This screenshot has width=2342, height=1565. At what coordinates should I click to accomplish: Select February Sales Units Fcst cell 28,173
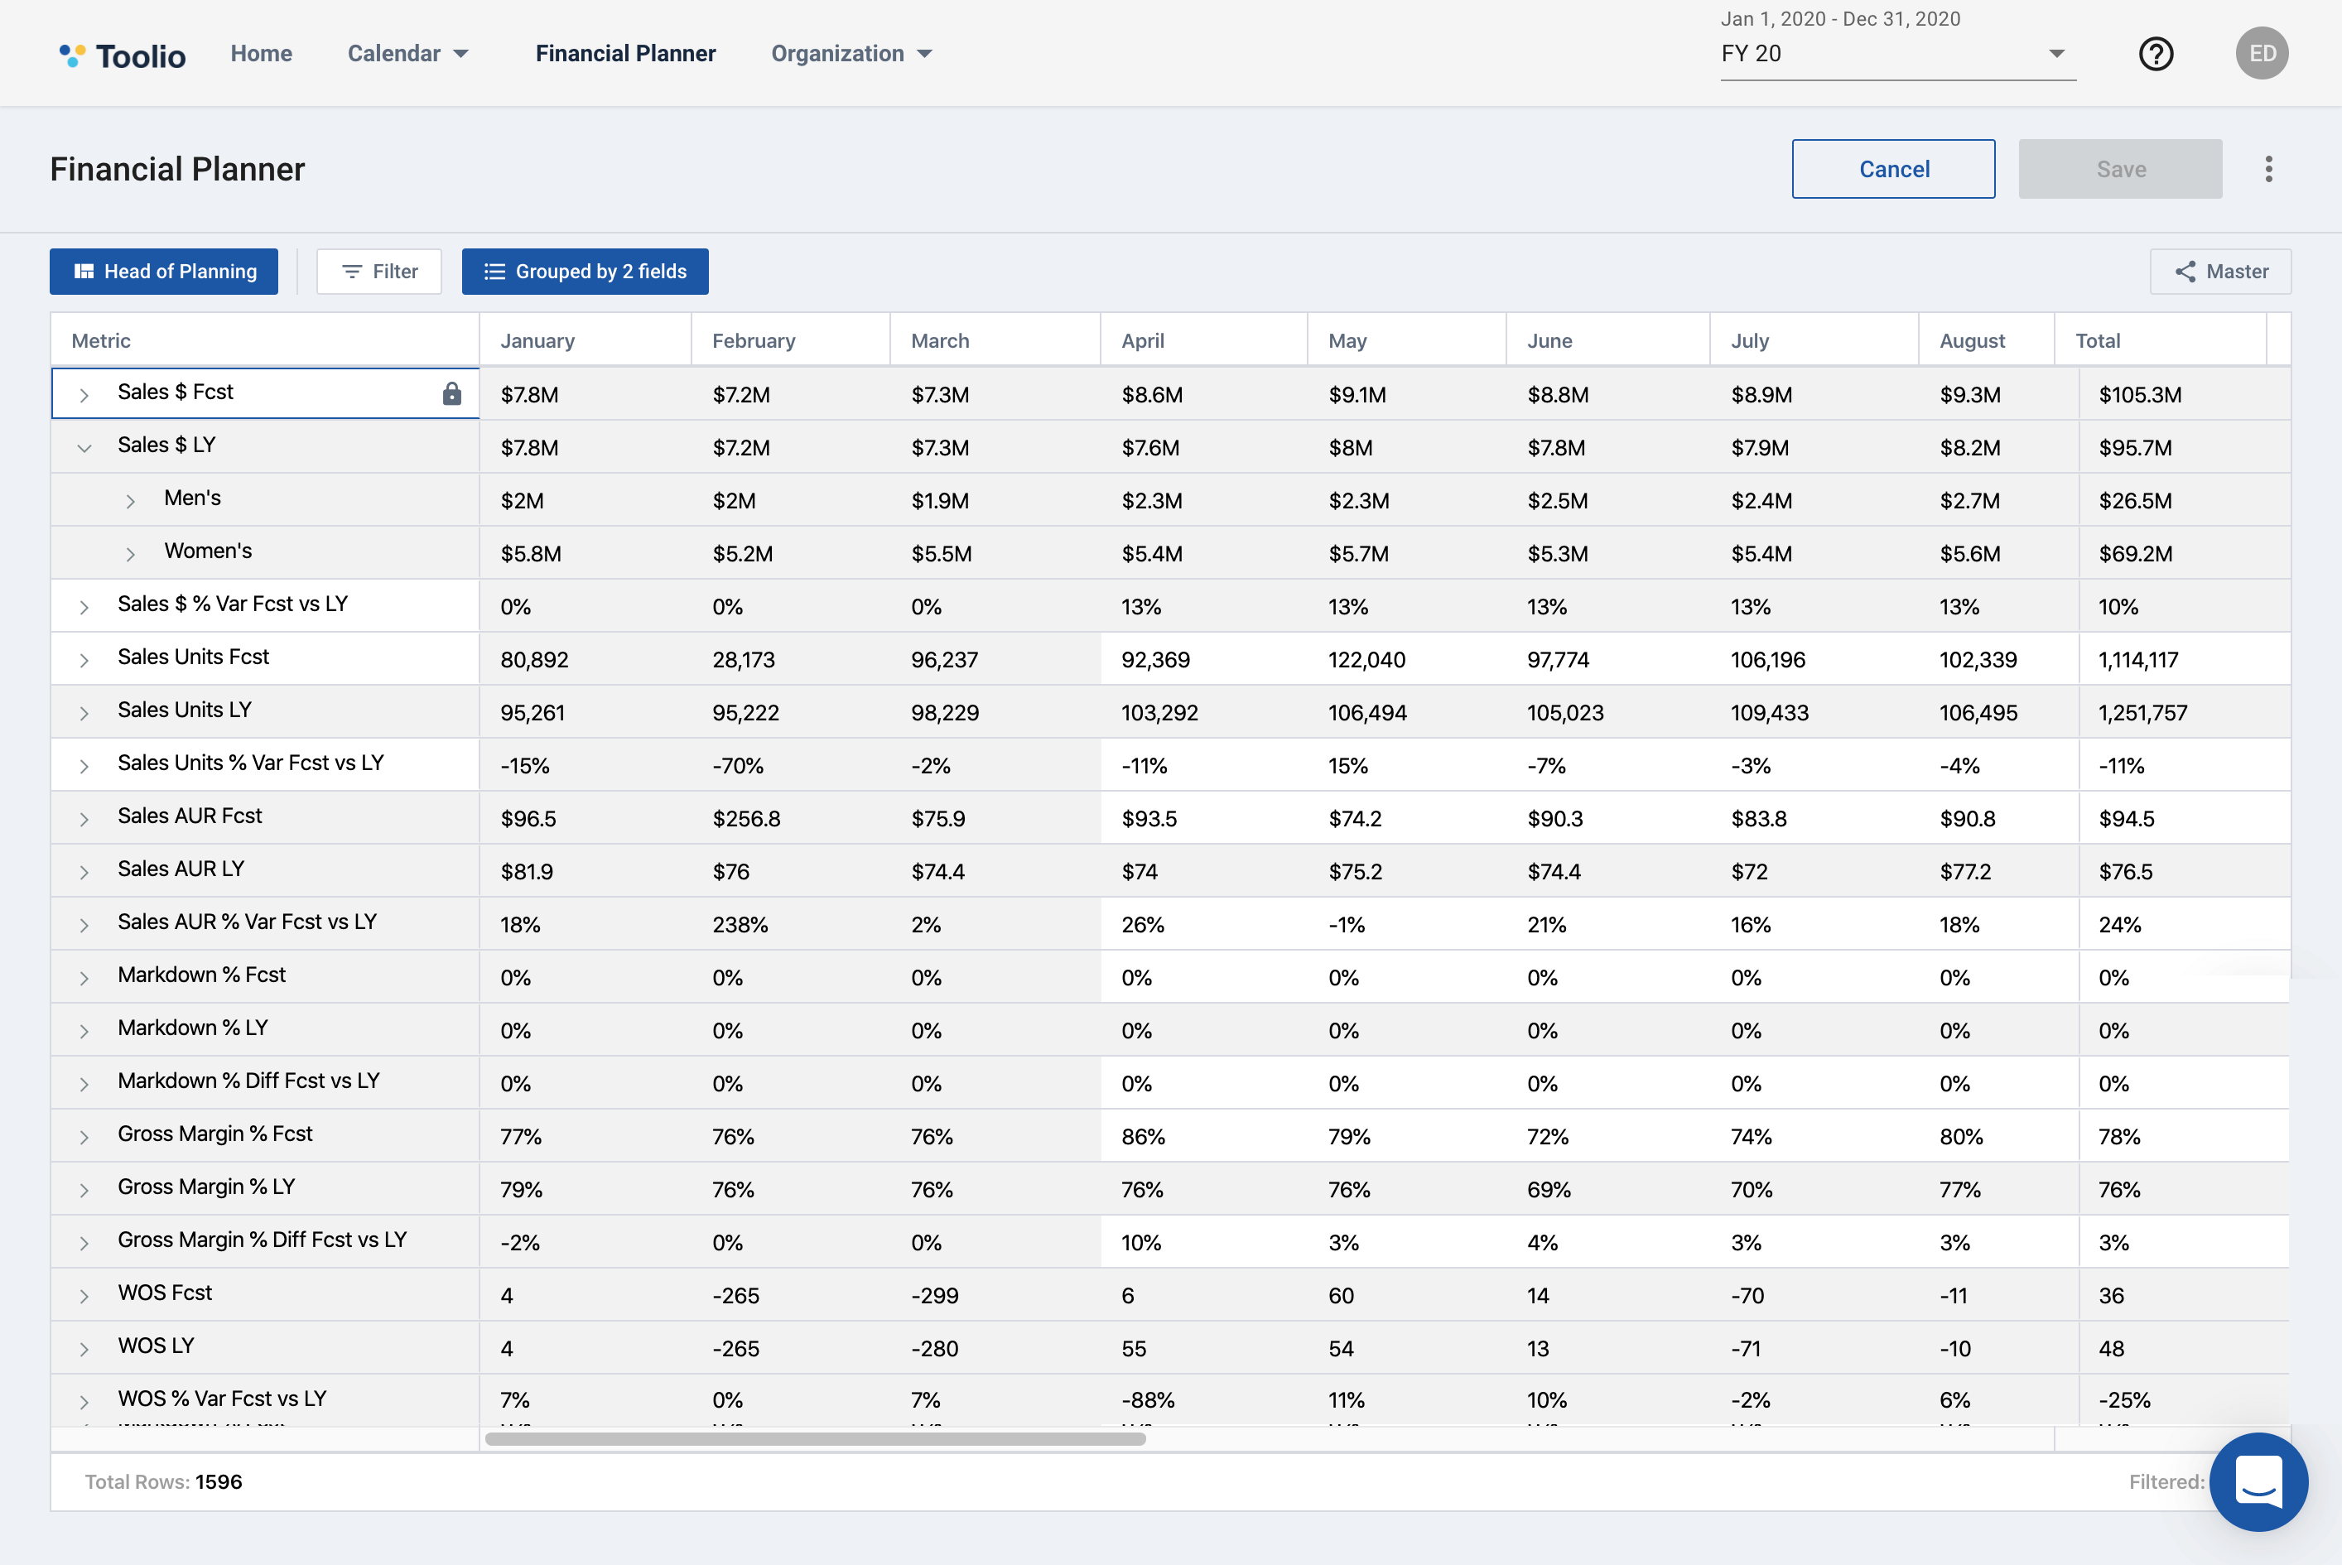[791, 659]
